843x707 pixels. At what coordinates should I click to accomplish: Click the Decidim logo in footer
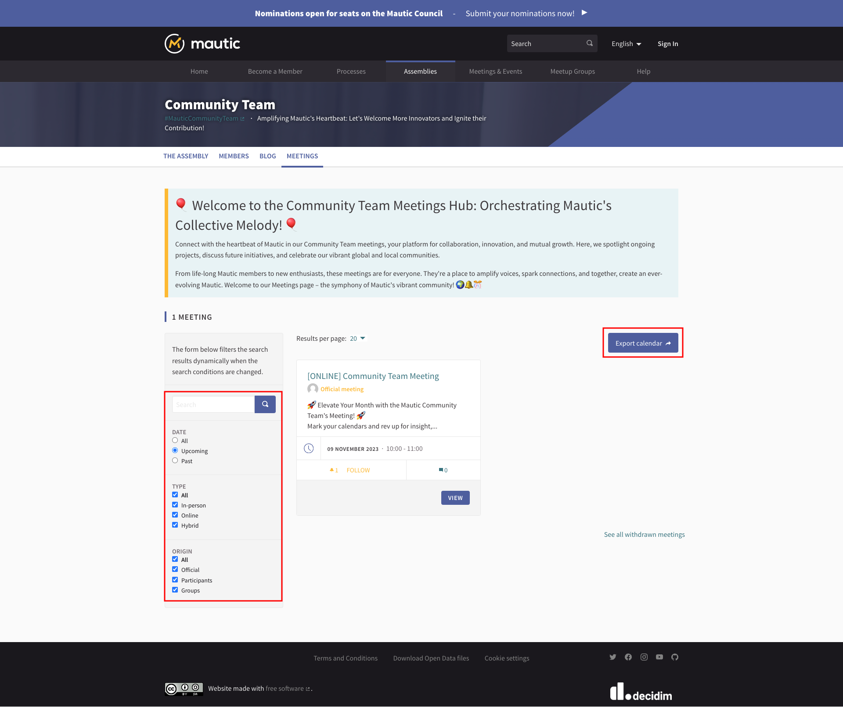[x=641, y=692]
